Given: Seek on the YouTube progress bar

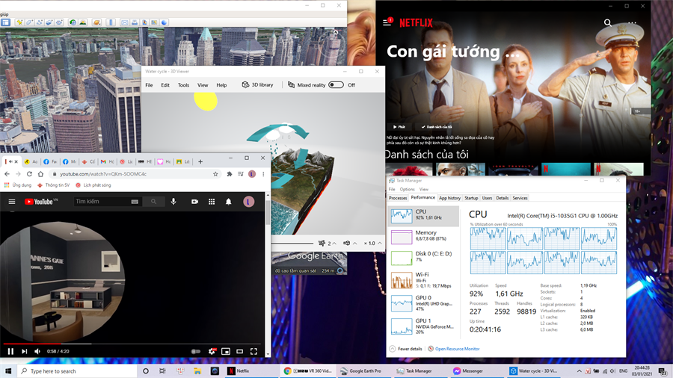Looking at the screenshot, I should pos(132,344).
